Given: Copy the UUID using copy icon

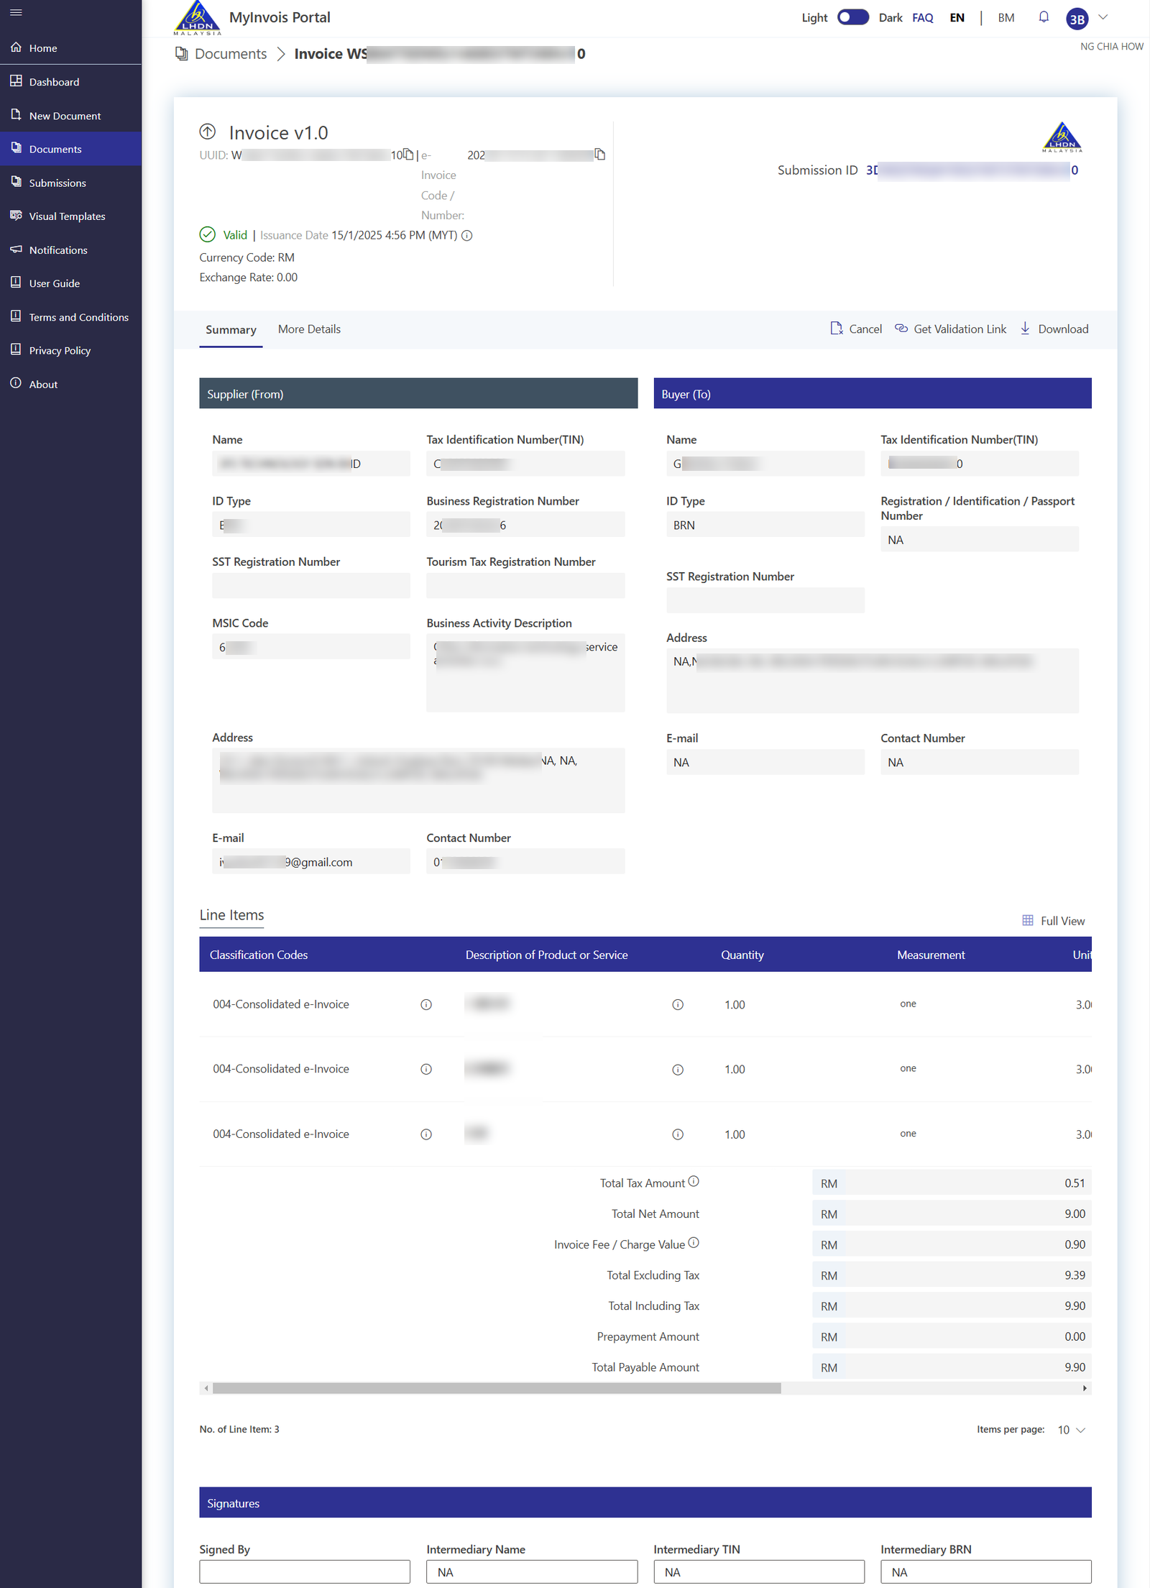Looking at the screenshot, I should pos(408,155).
